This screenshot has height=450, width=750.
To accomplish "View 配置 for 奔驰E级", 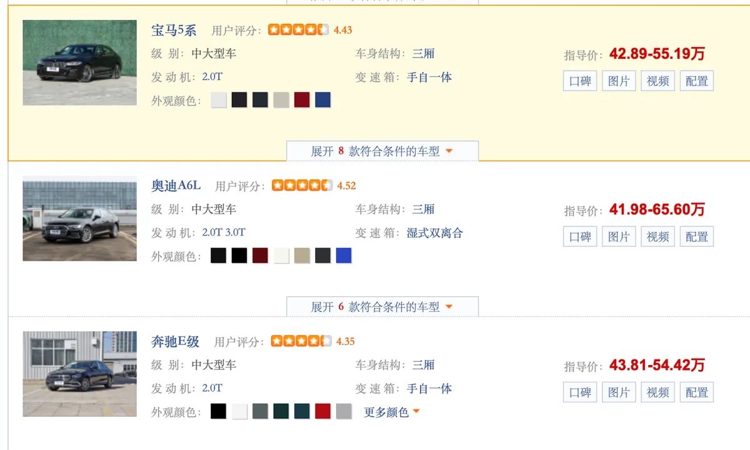I will click(x=696, y=392).
